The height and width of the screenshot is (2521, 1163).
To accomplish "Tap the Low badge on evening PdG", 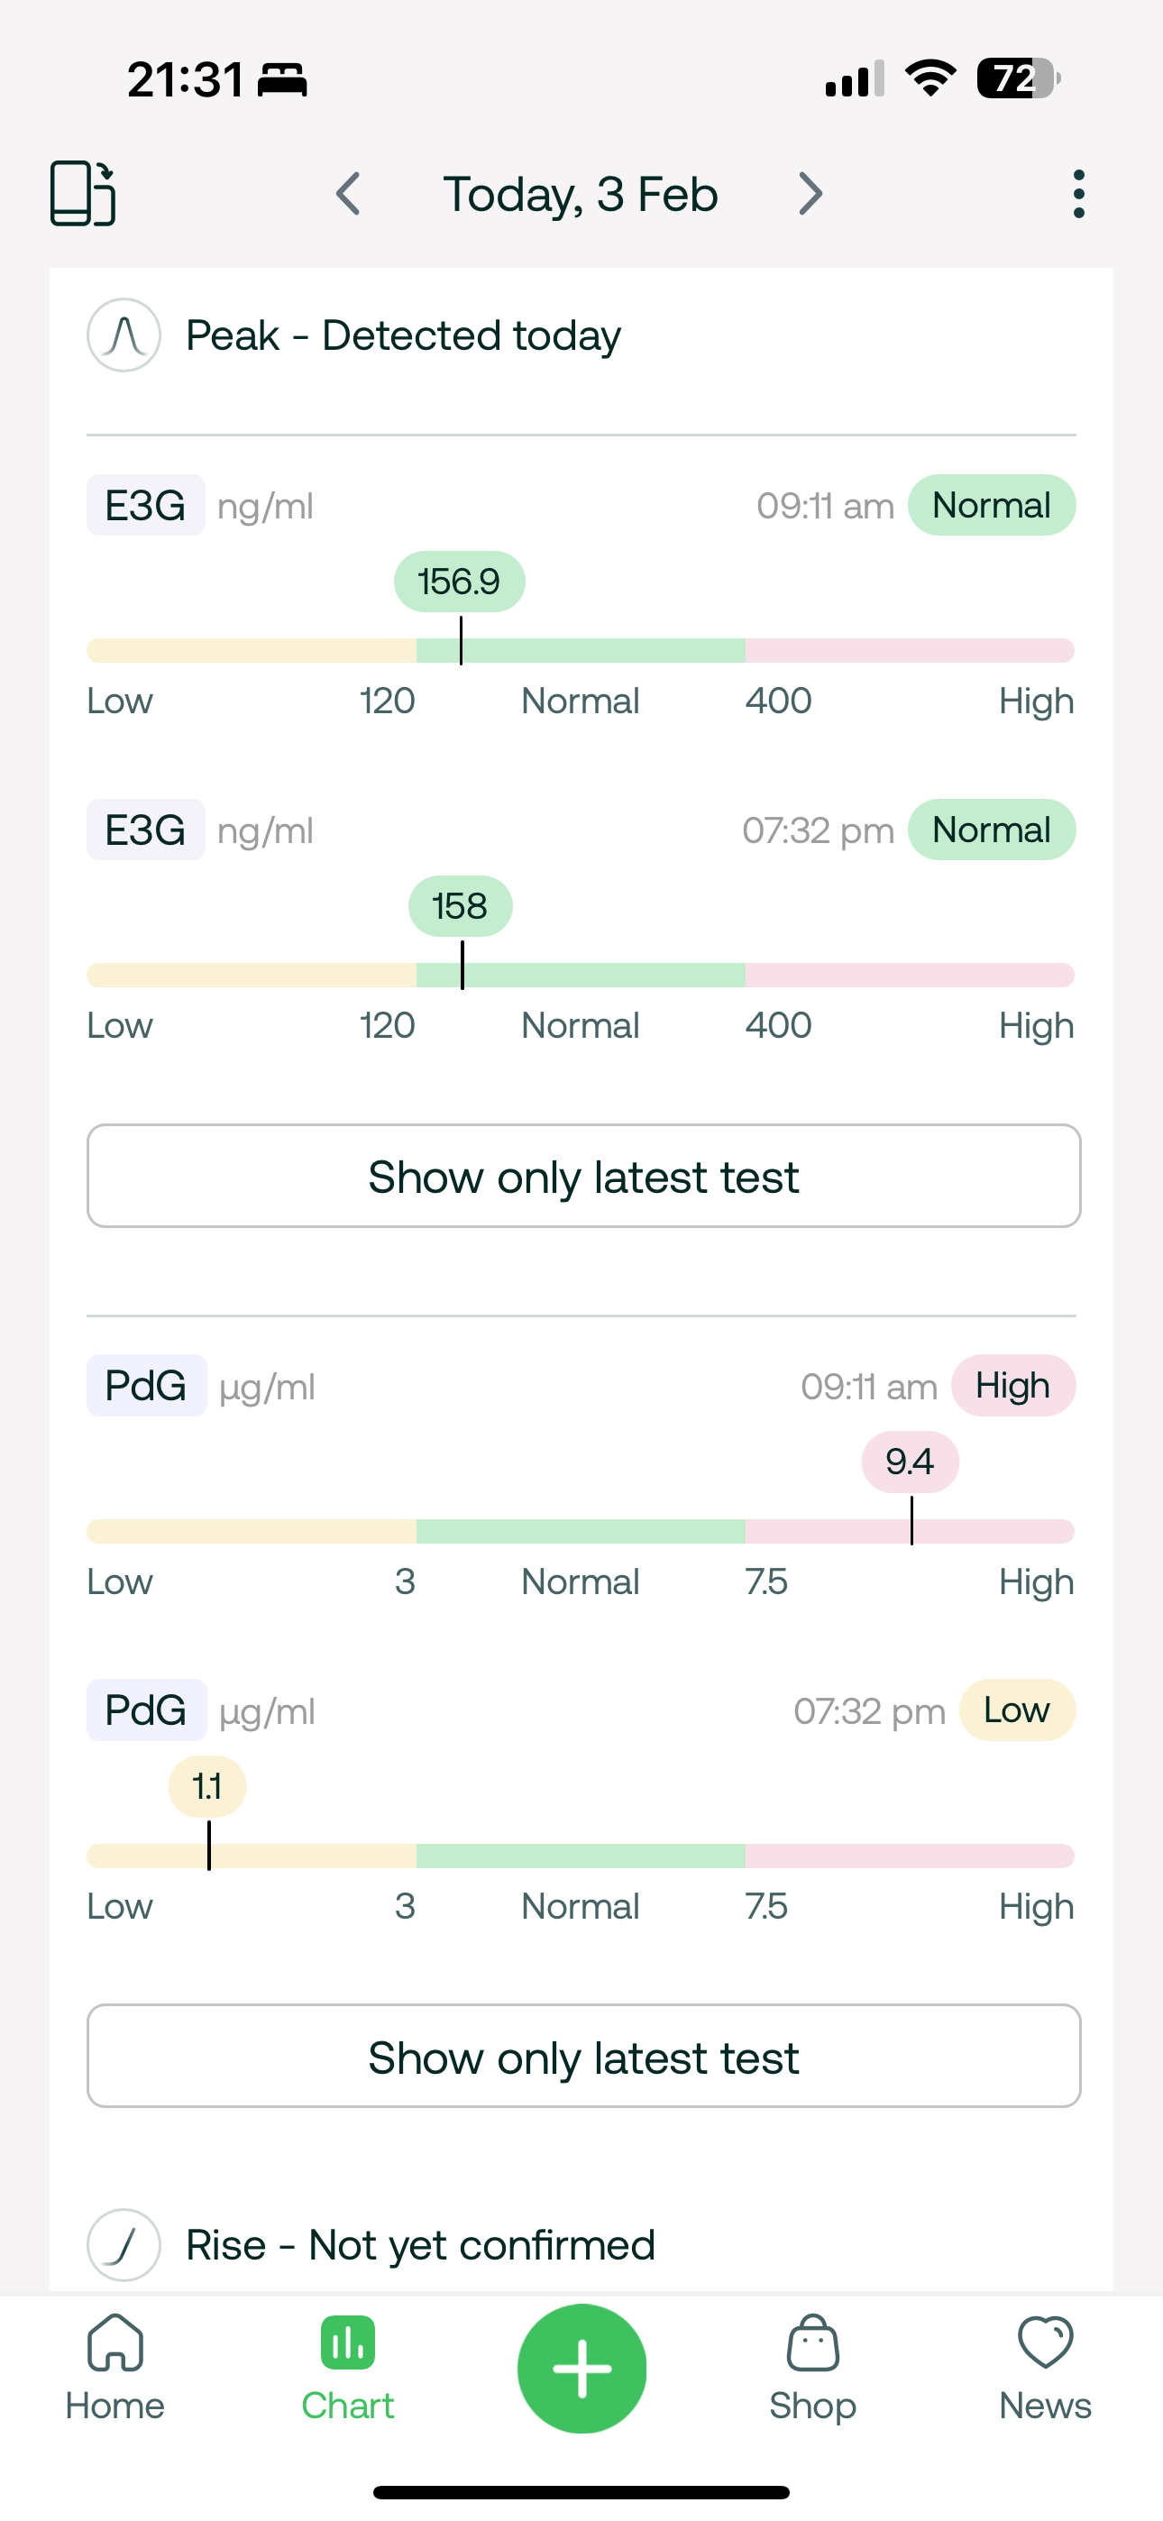I will coord(1016,1710).
